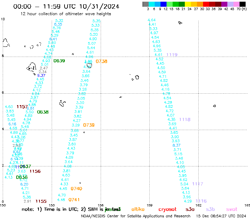Click the orange time label '0738'
Screen dimensions: 250x219
point(101,61)
